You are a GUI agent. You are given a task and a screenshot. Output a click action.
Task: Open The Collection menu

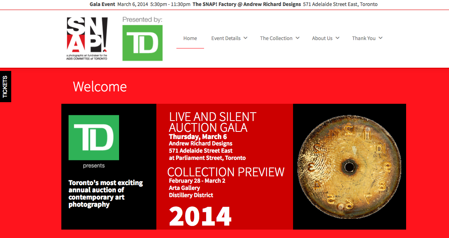pyautogui.click(x=276, y=38)
